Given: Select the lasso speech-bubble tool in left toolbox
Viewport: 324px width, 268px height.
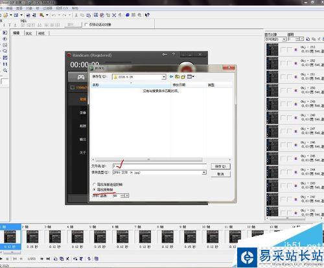Looking at the screenshot, I should 5,51.
